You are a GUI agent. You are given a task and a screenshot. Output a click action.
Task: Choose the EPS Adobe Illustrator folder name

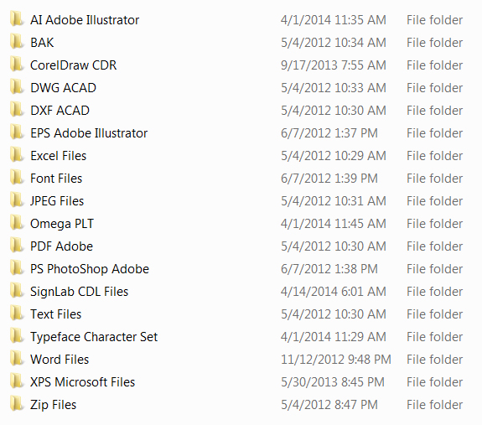pyautogui.click(x=89, y=133)
